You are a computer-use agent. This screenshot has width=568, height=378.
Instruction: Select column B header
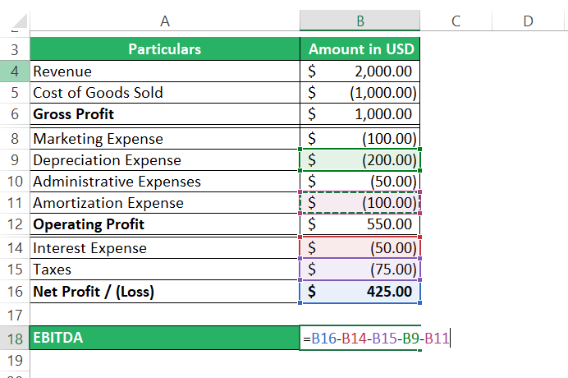click(x=360, y=21)
